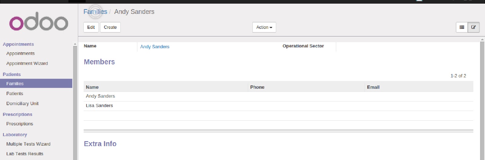Open the Action dropdown
Viewport: 485px width, 160px height.
(264, 27)
